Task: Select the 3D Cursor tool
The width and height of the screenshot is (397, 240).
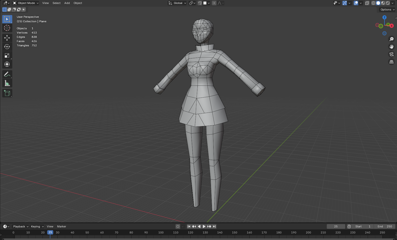Action: click(7, 28)
